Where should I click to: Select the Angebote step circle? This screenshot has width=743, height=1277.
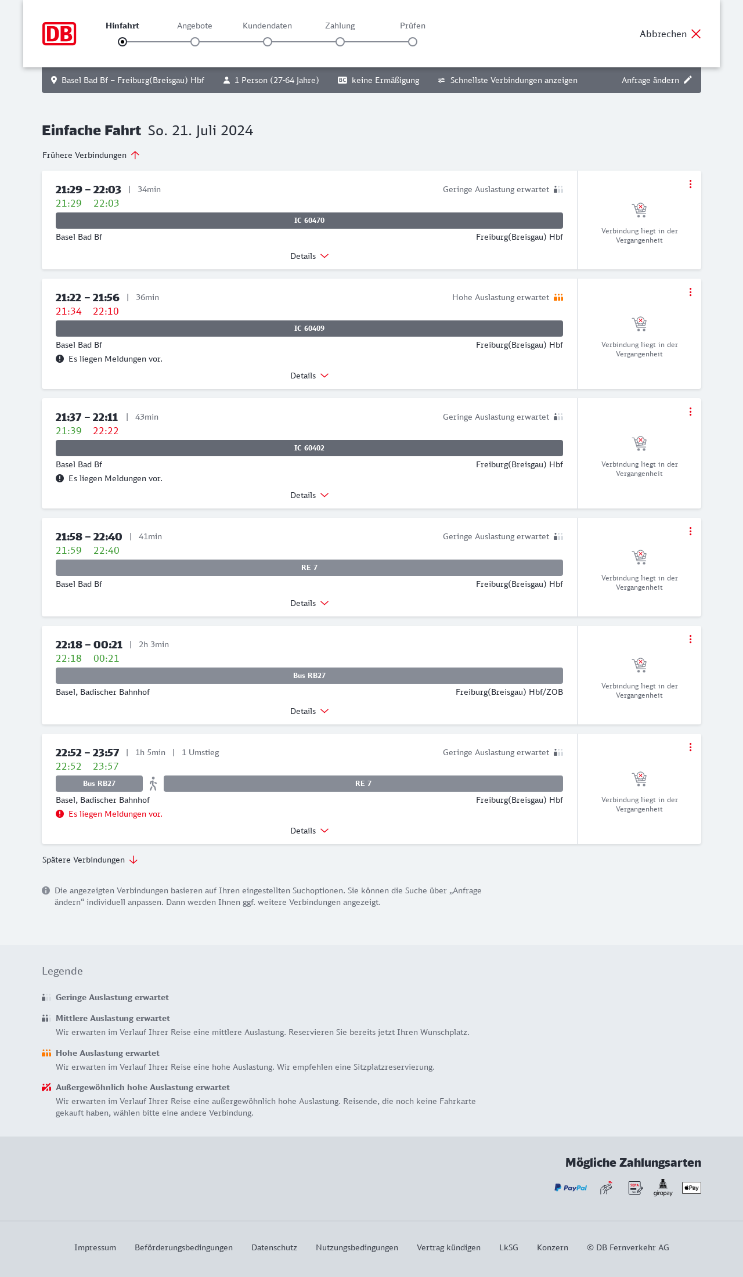(x=195, y=42)
